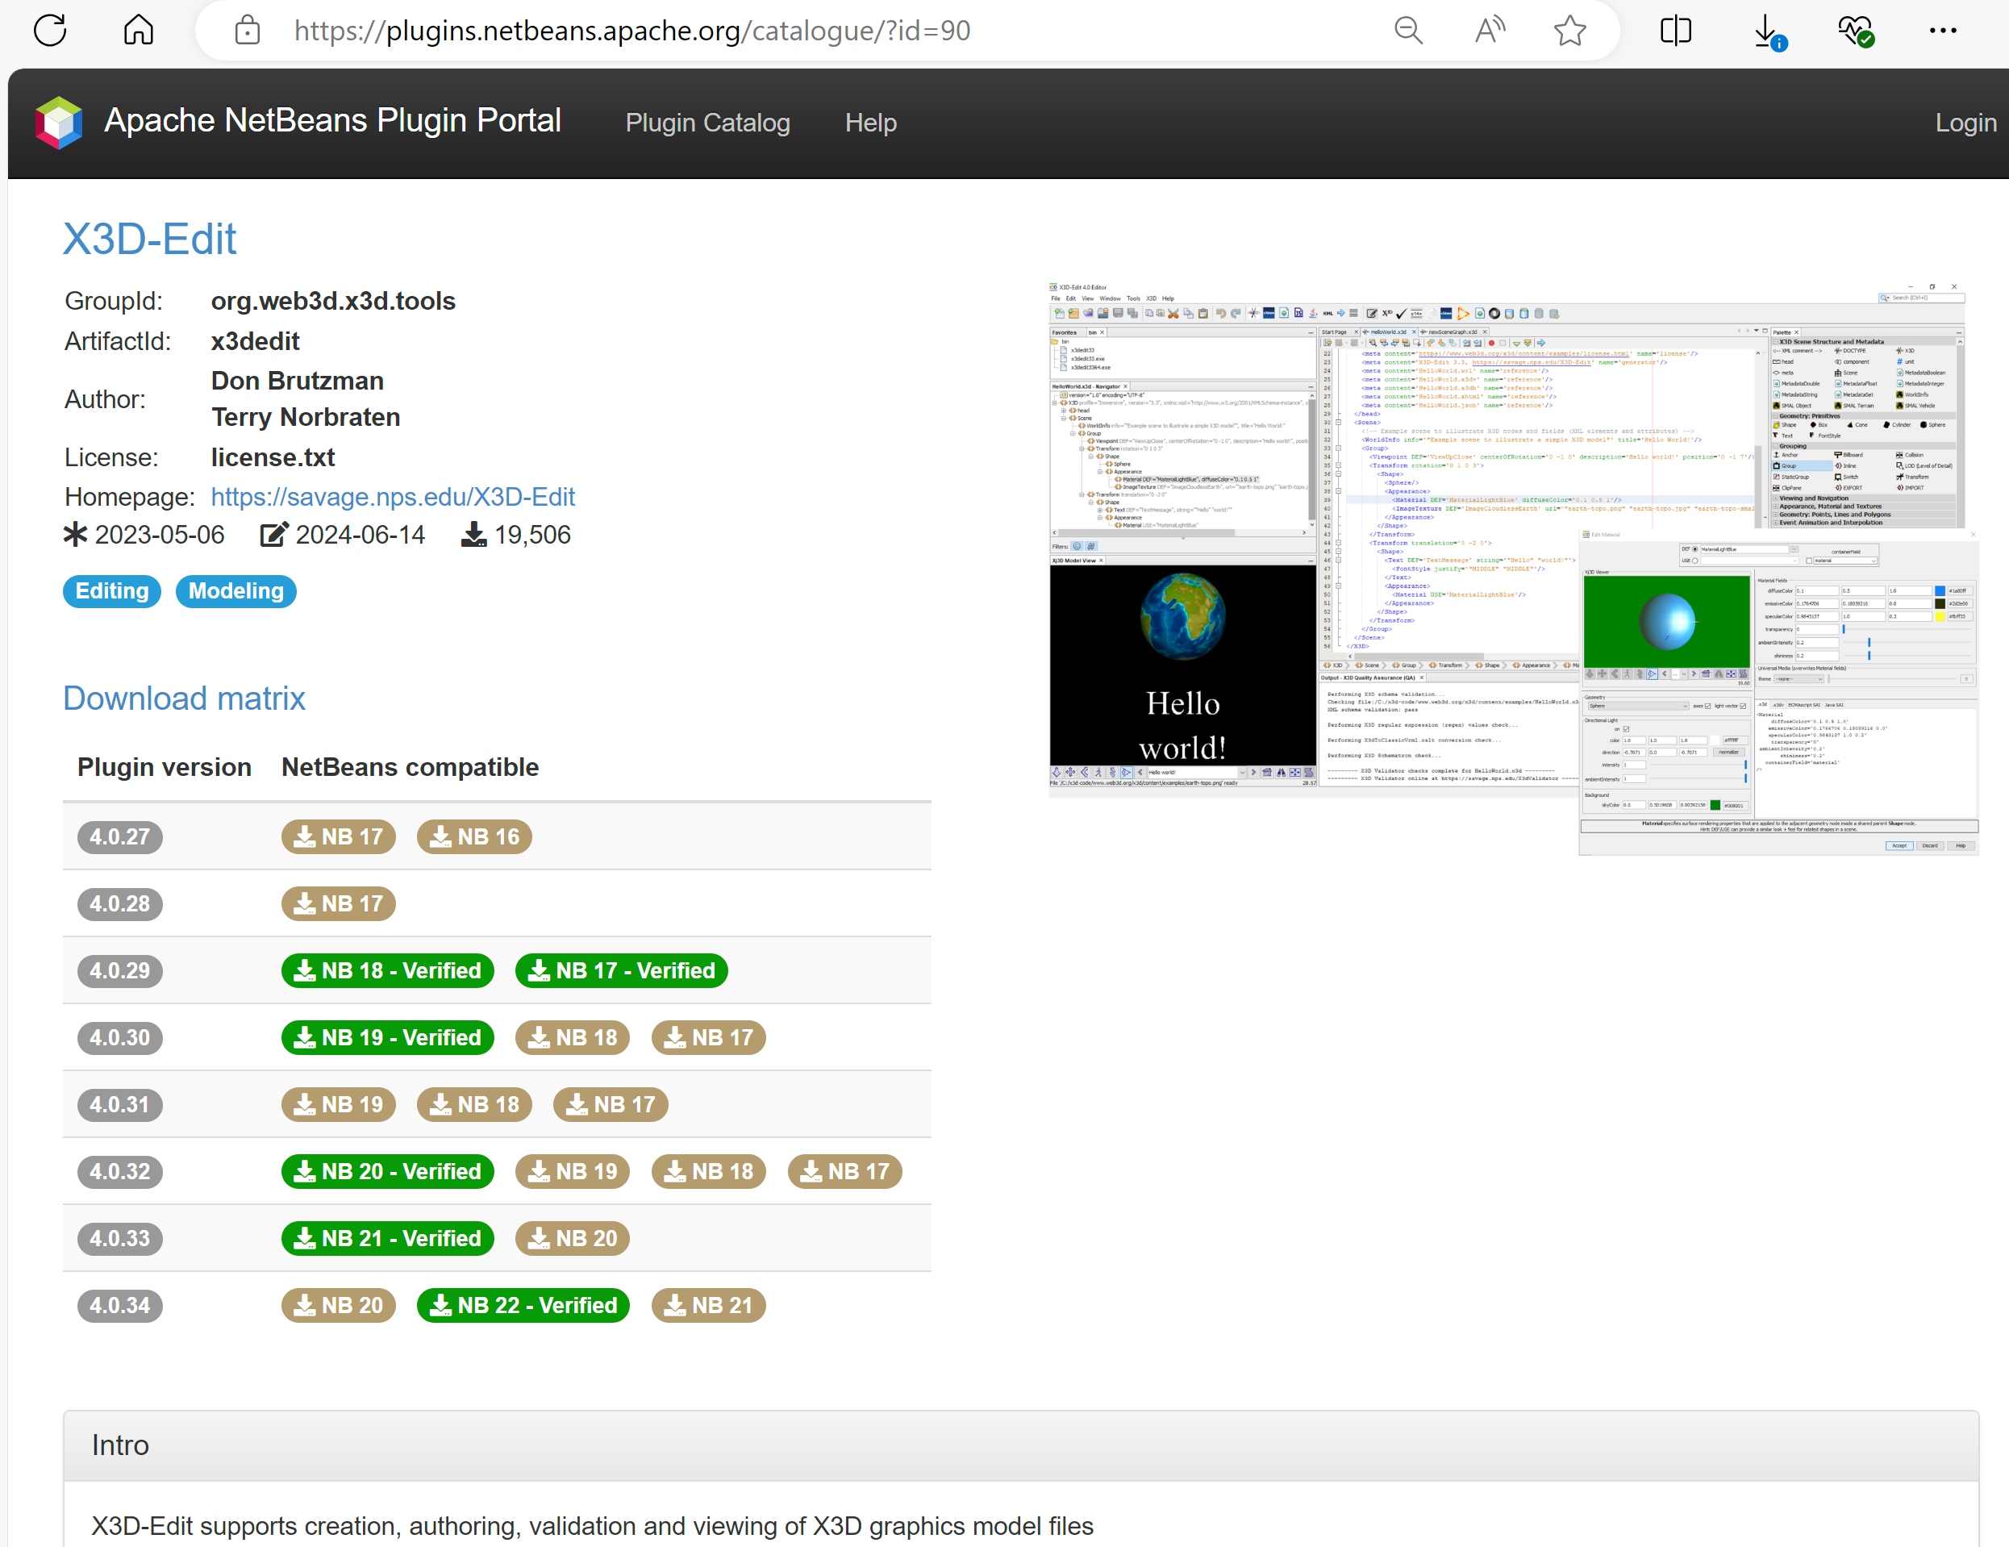Download version 4.0.32 for NB 17
Screen dimensions: 2009x1547
845,1172
